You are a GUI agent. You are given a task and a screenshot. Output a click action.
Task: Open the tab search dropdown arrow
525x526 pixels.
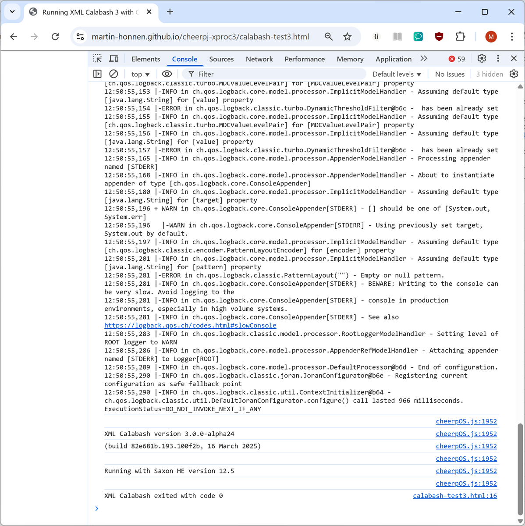pyautogui.click(x=12, y=12)
